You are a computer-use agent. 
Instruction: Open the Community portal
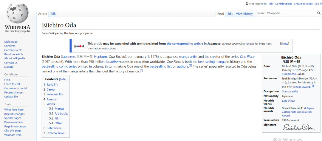[16, 88]
